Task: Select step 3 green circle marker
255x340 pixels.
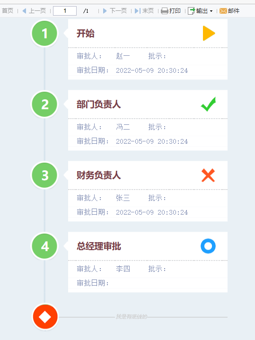Action: (x=44, y=175)
